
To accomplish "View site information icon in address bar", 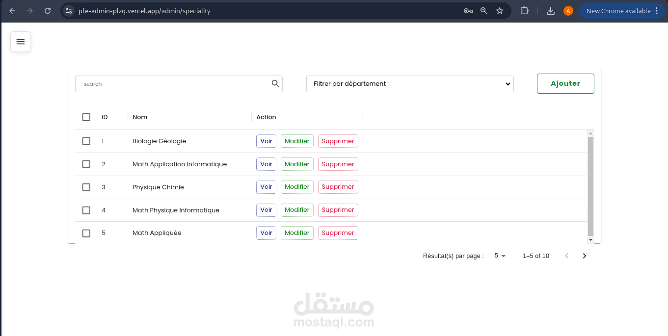I will (69, 11).
